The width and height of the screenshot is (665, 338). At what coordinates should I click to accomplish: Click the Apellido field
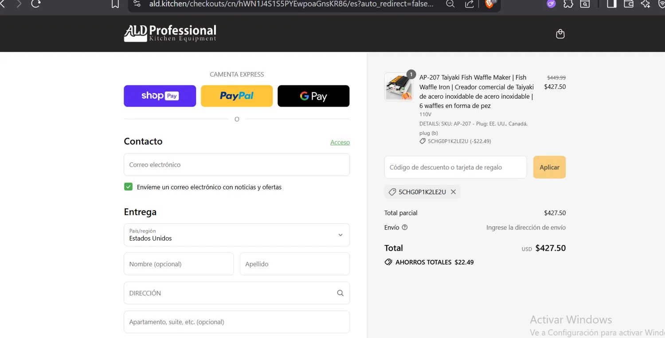coord(295,264)
